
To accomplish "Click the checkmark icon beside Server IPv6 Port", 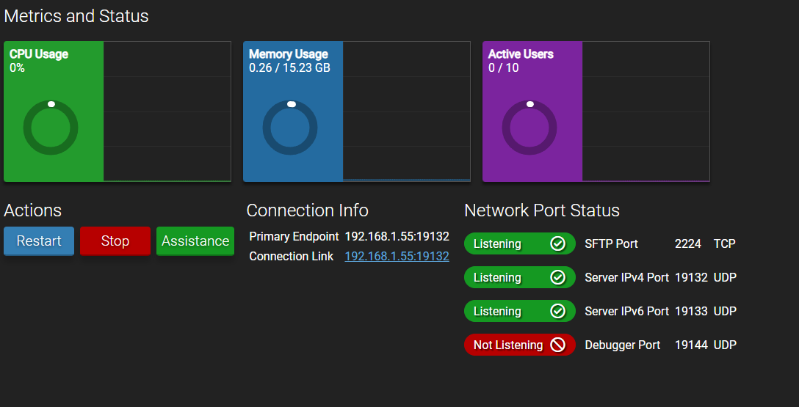I will [557, 311].
